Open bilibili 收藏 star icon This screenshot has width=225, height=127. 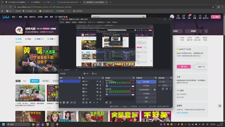click(x=195, y=17)
